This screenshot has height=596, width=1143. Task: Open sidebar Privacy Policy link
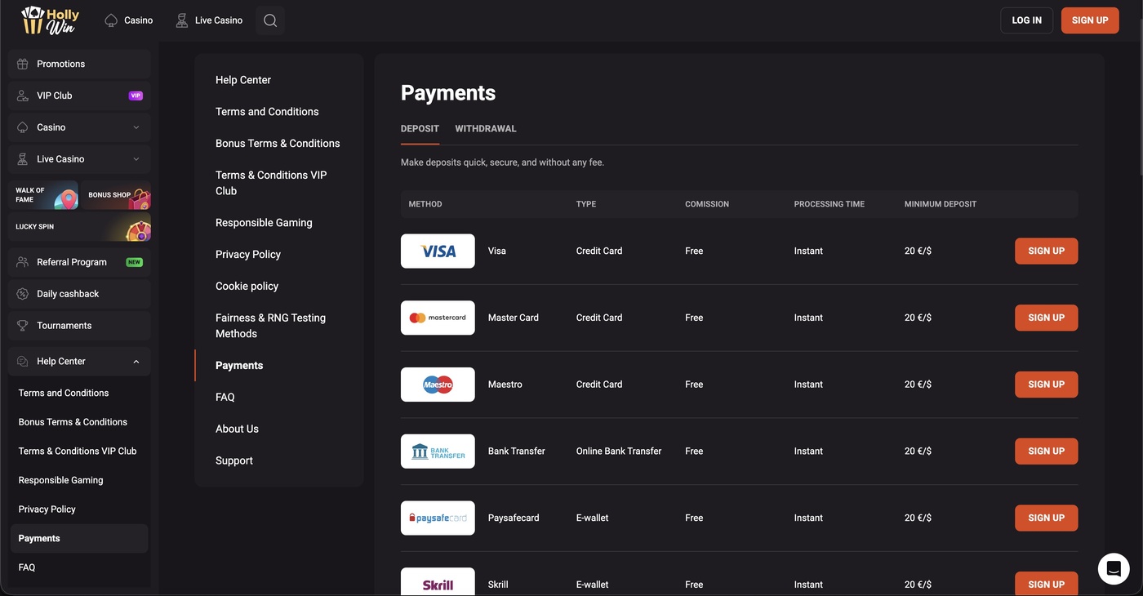(47, 509)
